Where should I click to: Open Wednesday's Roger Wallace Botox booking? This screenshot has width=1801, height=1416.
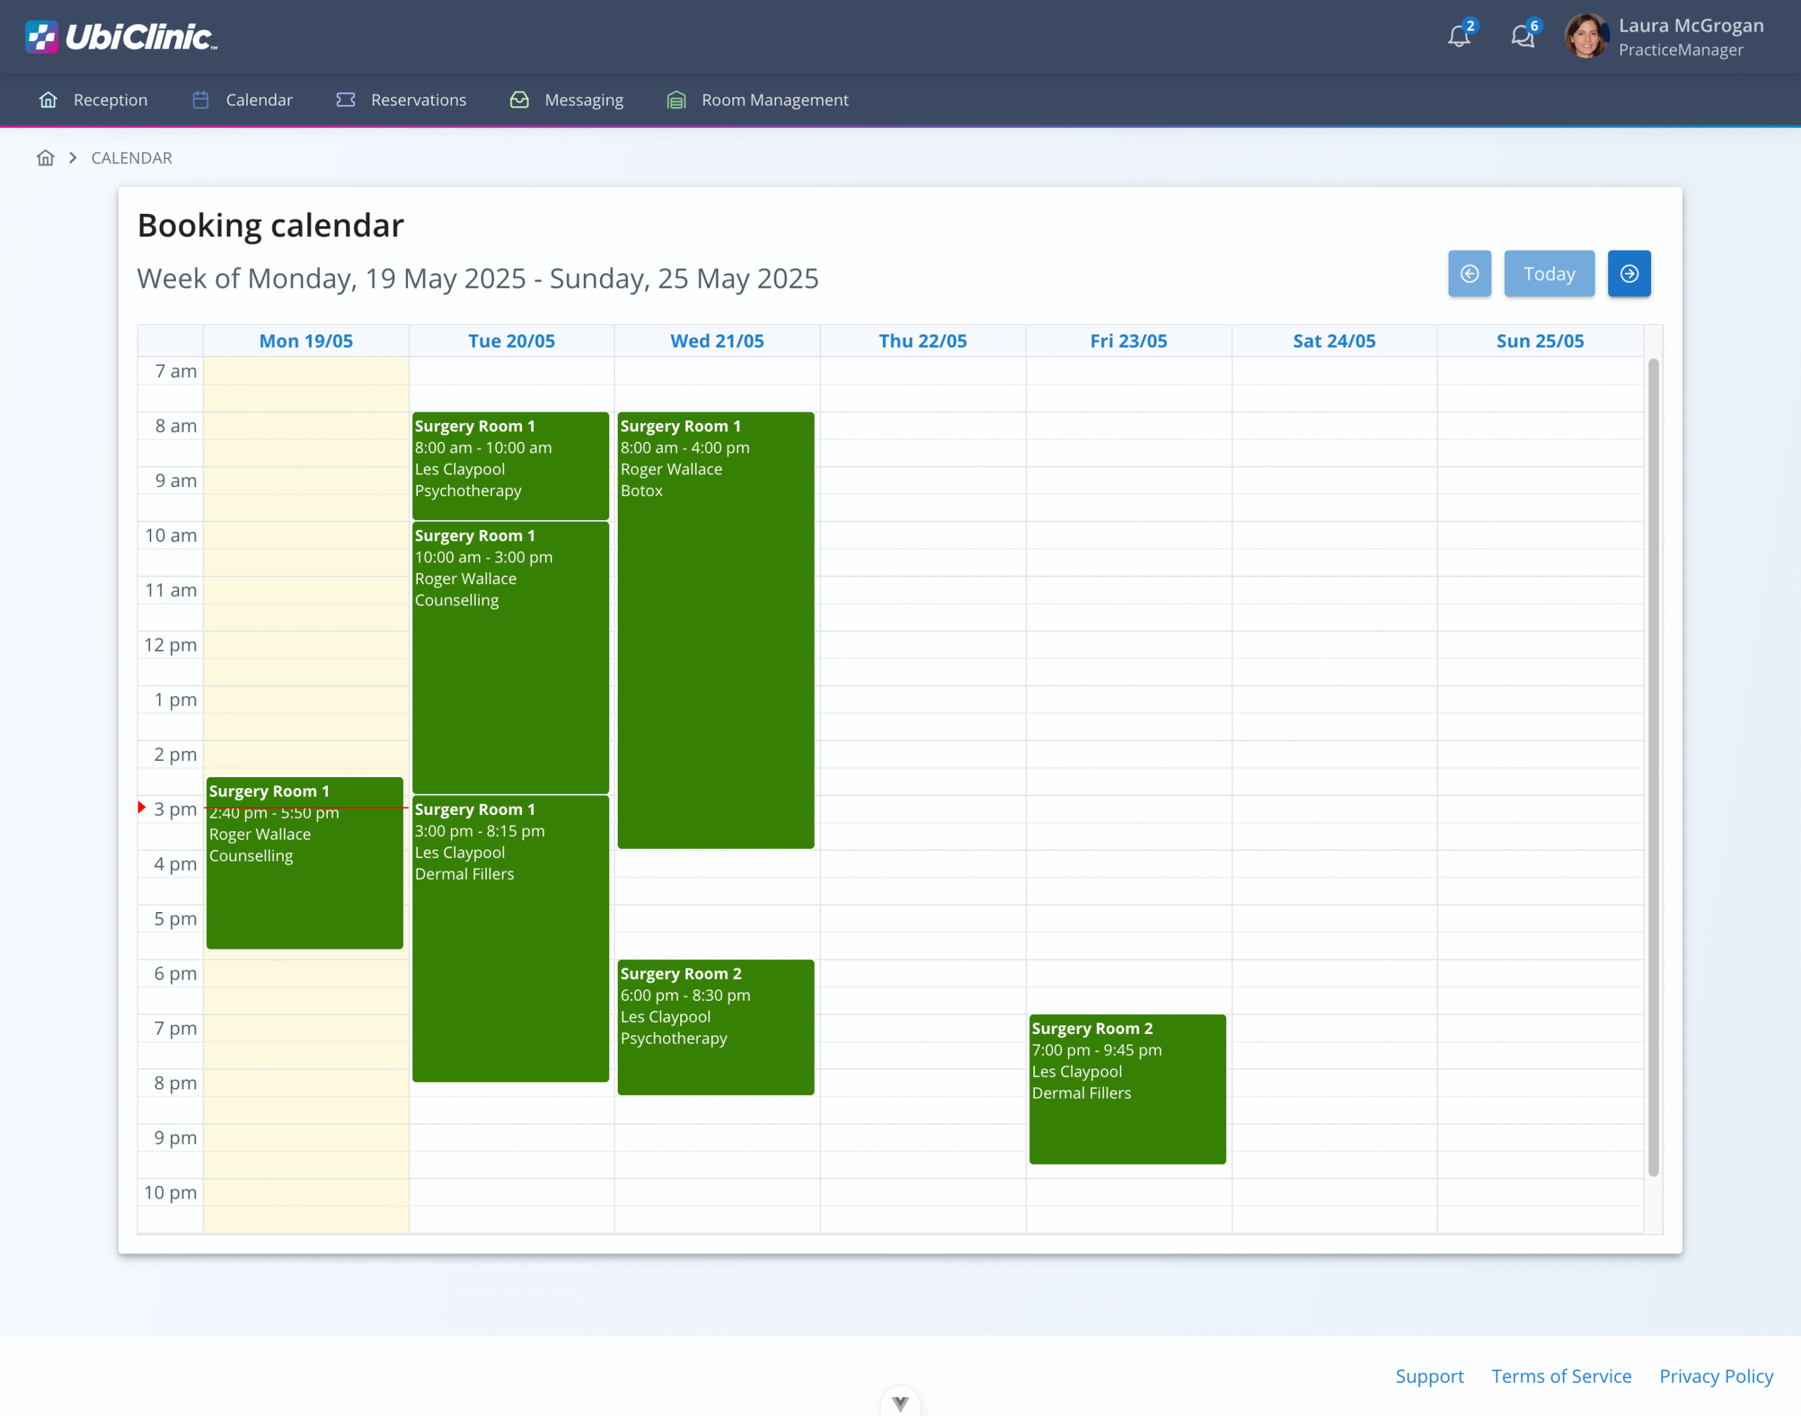(x=715, y=630)
